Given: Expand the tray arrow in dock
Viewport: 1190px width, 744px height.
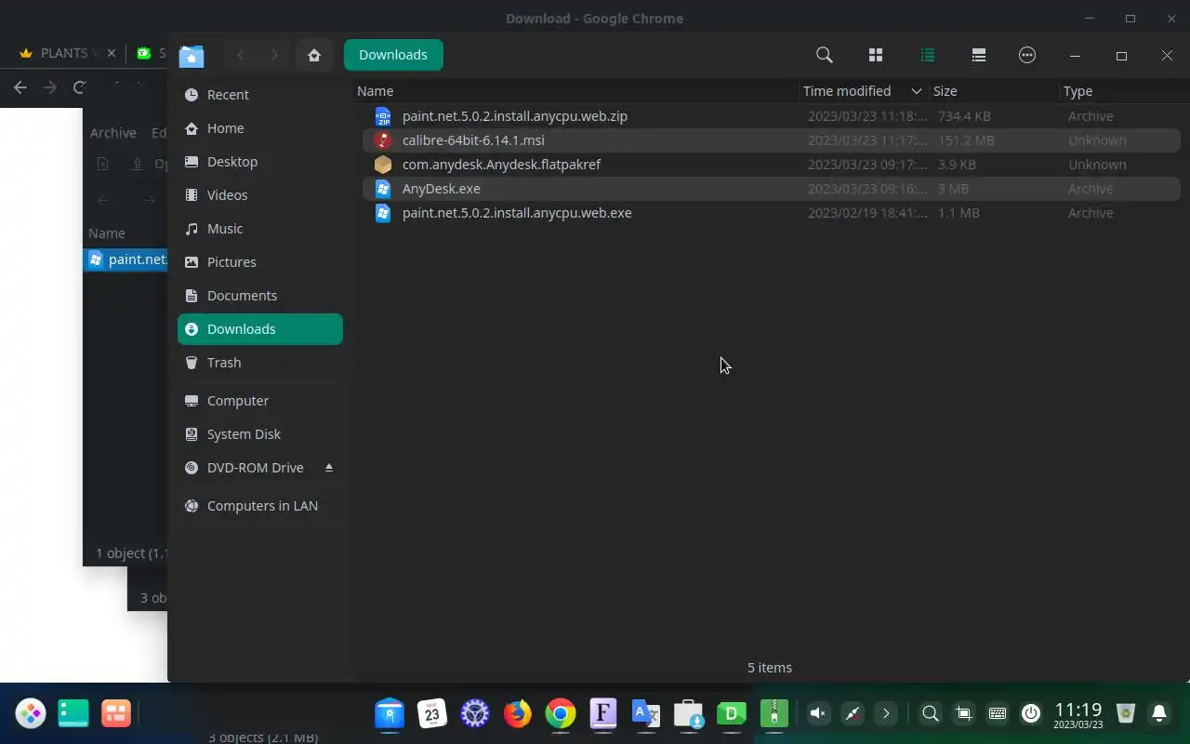Looking at the screenshot, I should point(886,713).
